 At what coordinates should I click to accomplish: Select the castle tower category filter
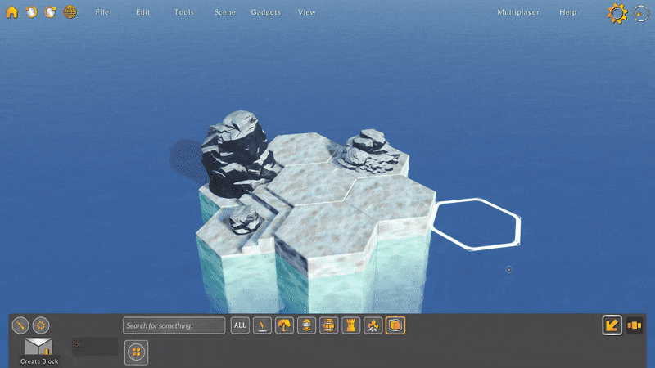351,325
